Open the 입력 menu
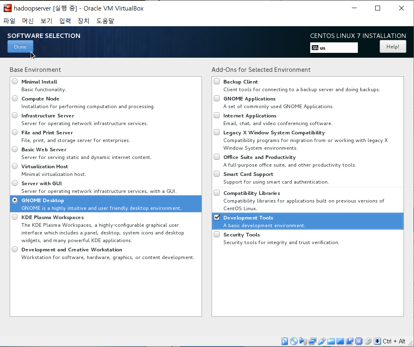414x347 pixels. click(65, 21)
